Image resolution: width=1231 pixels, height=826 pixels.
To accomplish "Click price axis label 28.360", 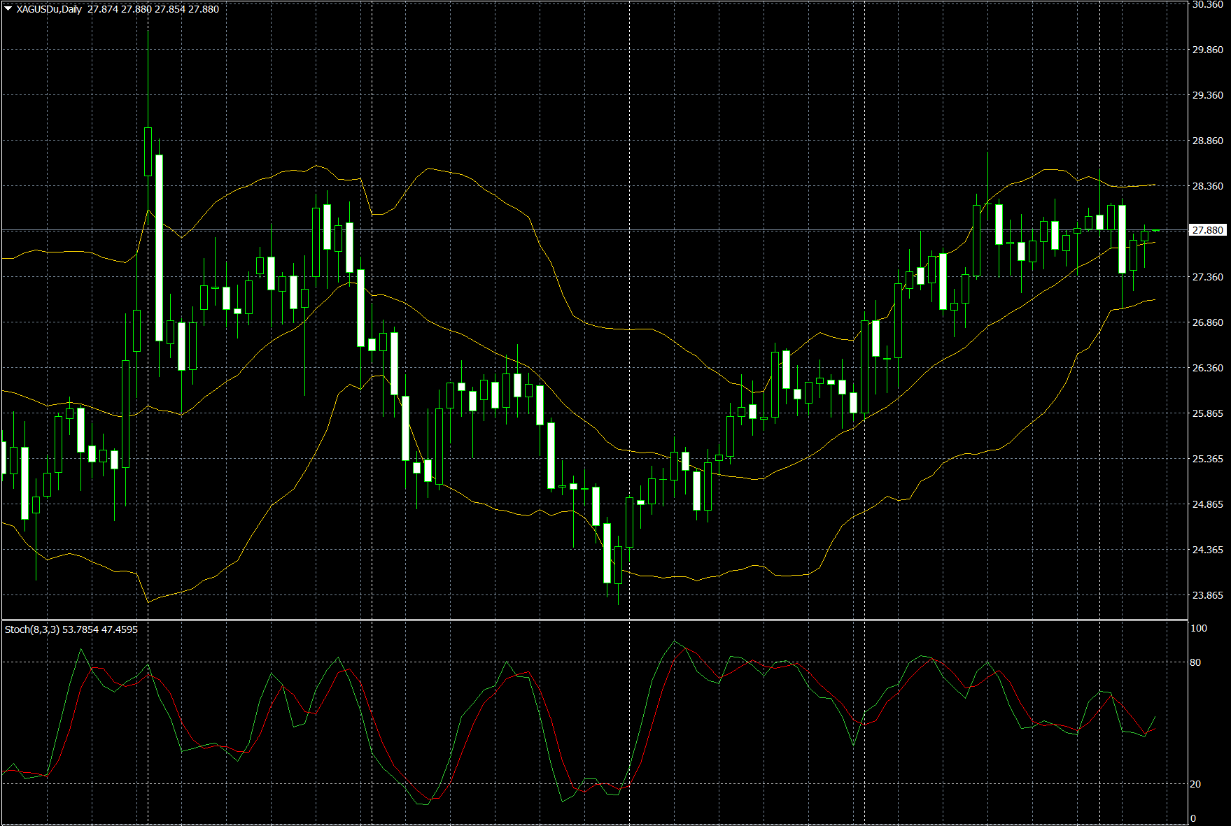I will pos(1208,186).
